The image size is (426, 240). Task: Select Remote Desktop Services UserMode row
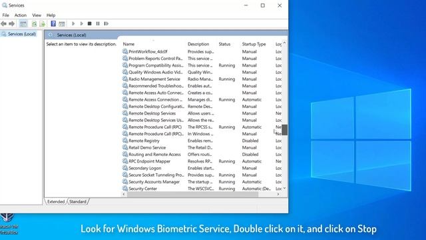(x=202, y=120)
